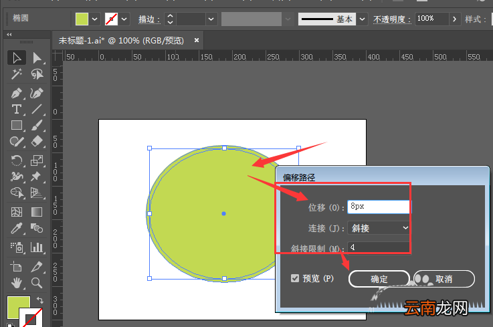Close the 未标题-1.ai document tab
Screen dimensions: 493x327
(197, 40)
